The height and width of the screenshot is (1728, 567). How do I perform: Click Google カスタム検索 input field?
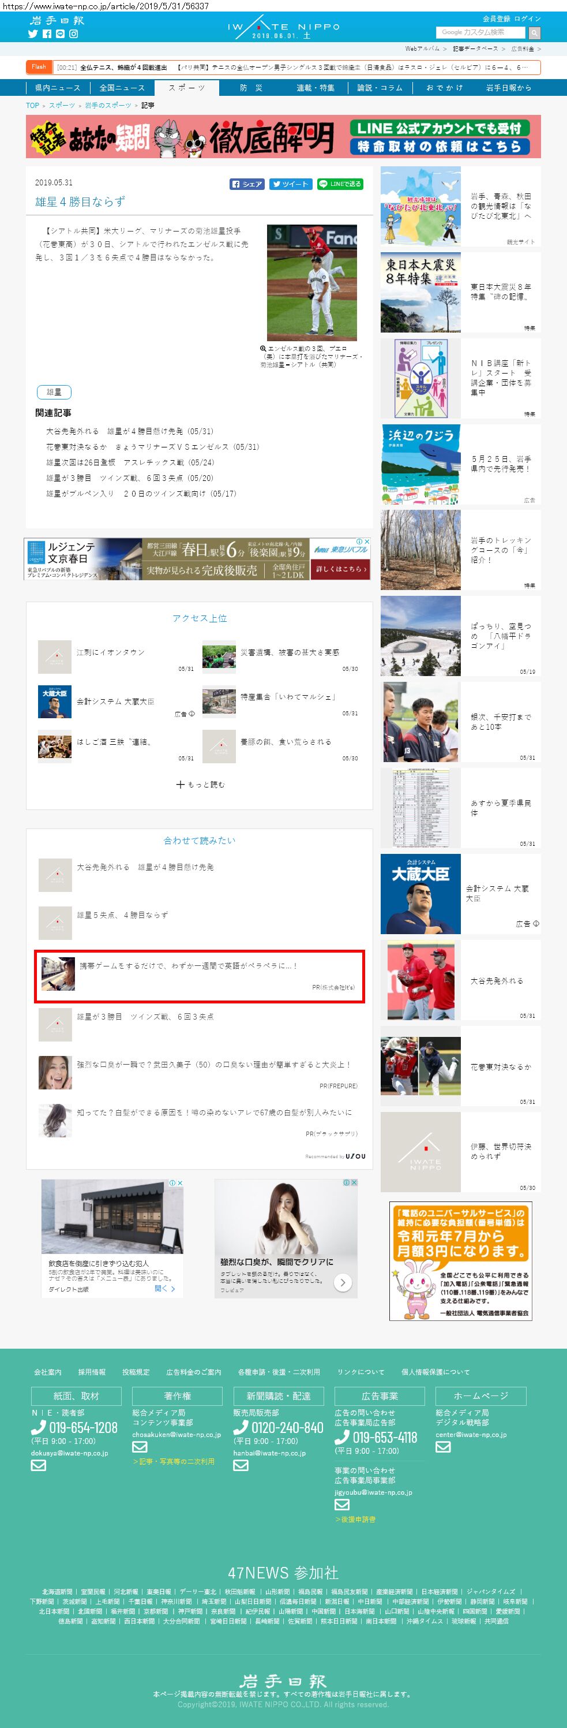[x=480, y=32]
